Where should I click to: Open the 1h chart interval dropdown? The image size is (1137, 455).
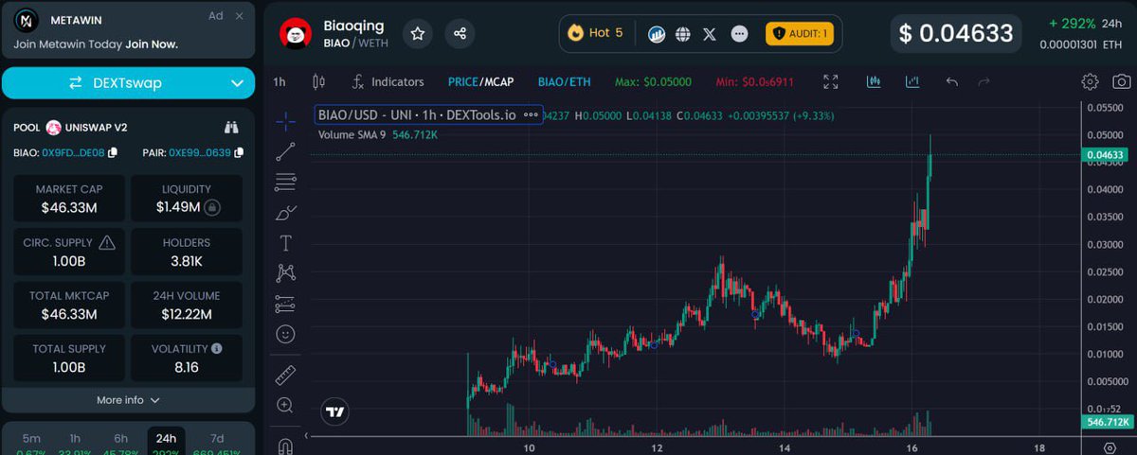[280, 82]
